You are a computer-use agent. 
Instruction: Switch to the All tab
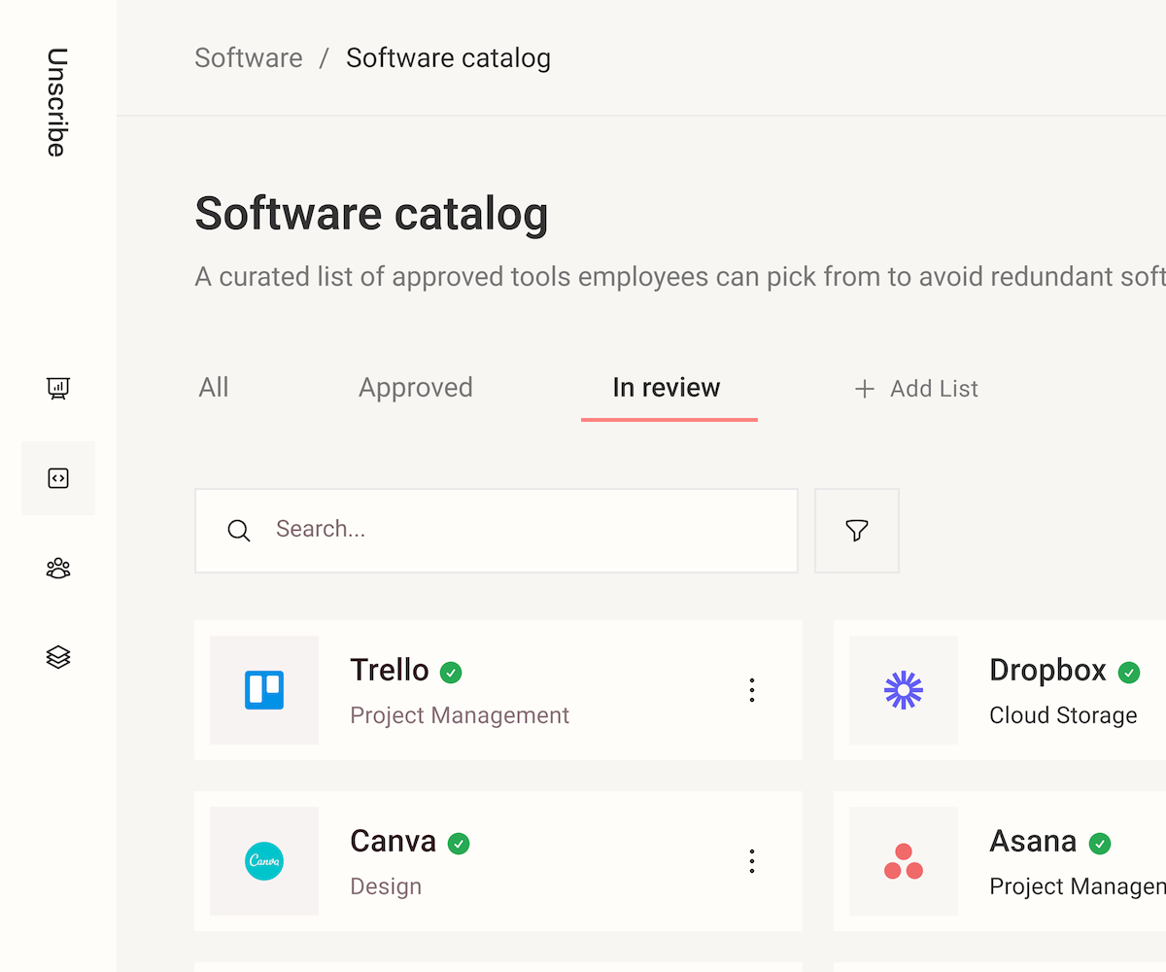point(214,388)
